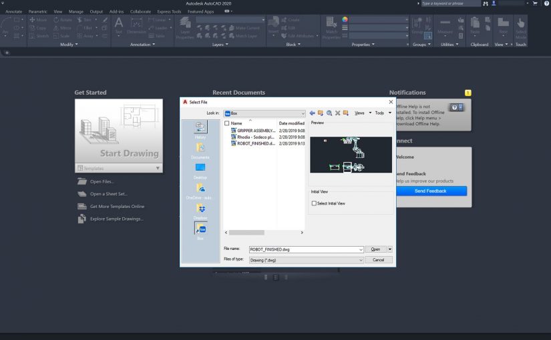Click the keyword search field in title bar
Screen dimensions: 551x340
(x=451, y=3)
